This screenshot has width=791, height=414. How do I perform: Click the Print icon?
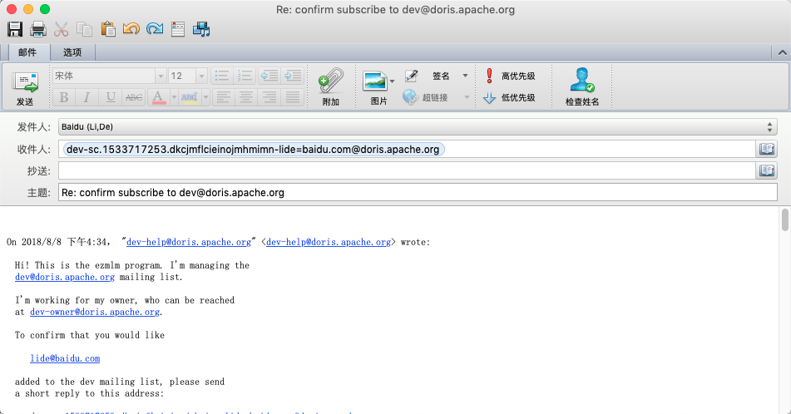(x=38, y=30)
